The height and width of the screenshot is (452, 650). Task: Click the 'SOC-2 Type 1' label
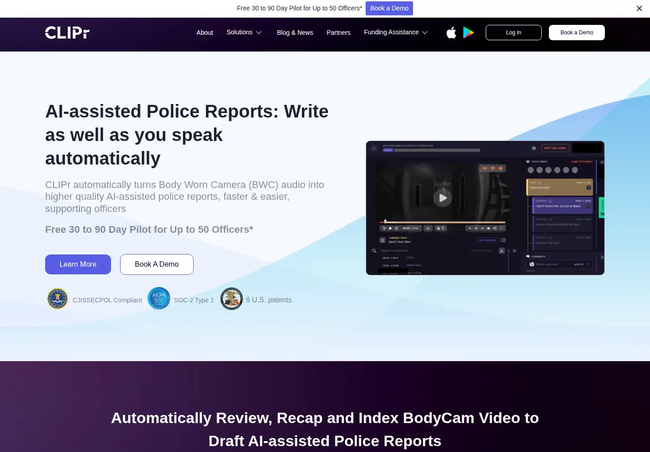click(194, 300)
